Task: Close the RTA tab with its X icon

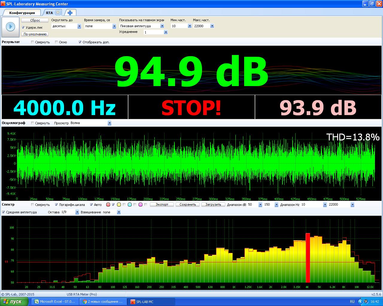Action: coord(58,13)
